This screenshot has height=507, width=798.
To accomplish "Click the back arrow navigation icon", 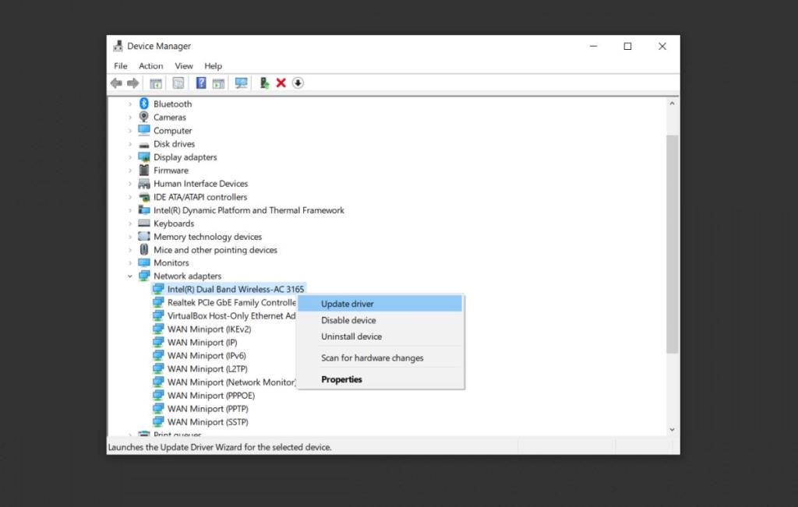I will [115, 83].
